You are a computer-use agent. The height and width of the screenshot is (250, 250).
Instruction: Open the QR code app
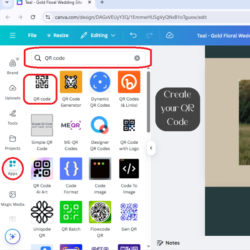(x=42, y=87)
